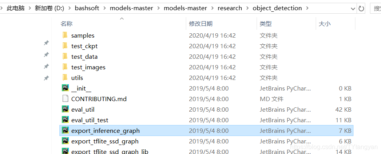The width and height of the screenshot is (381, 154).
Task: Expand chevron after 此电脑 in path
Action: click(30, 8)
